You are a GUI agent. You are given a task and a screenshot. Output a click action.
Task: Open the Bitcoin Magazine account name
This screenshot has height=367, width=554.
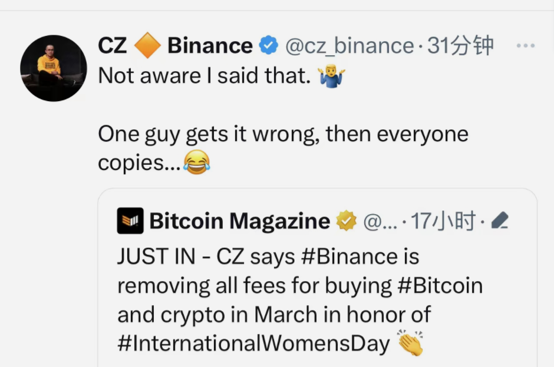click(x=240, y=221)
